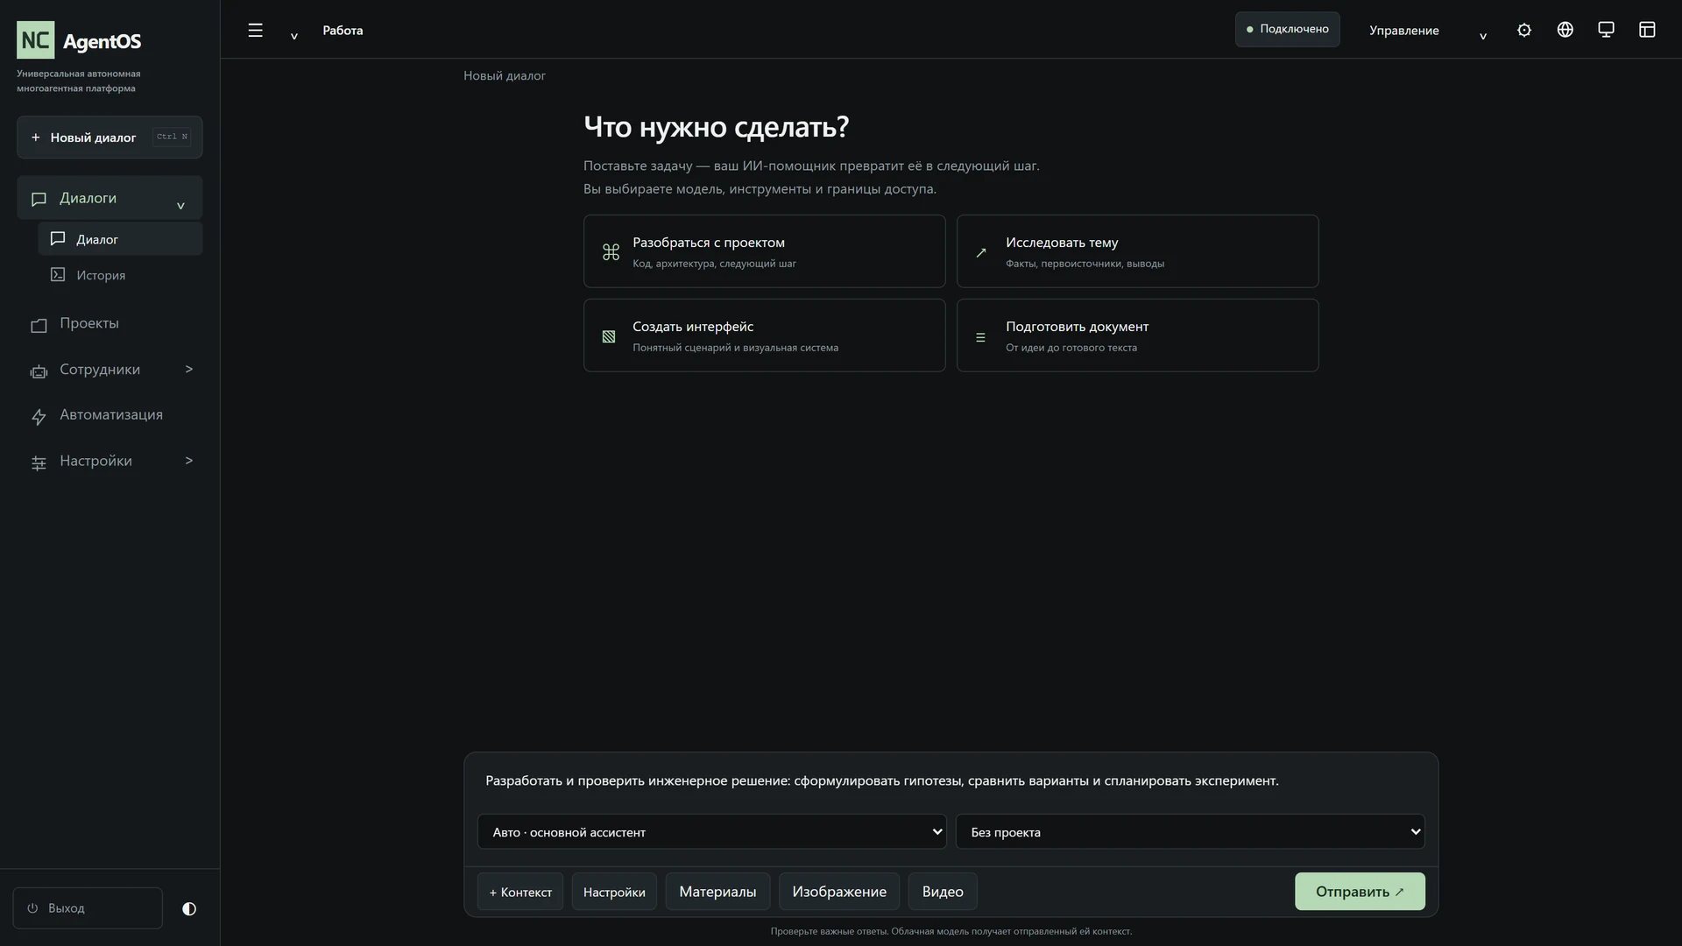Add context with + Контекст button
Image resolution: width=1682 pixels, height=946 pixels.
click(x=520, y=892)
